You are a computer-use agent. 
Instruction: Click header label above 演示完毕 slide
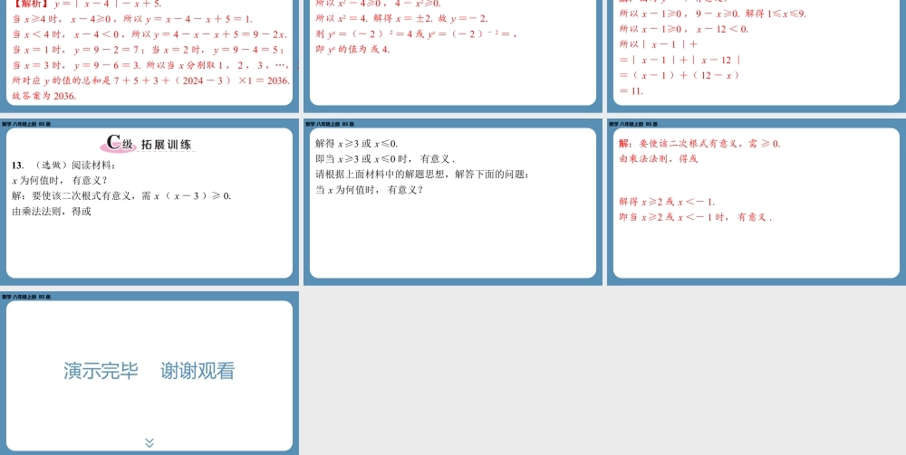coord(25,297)
